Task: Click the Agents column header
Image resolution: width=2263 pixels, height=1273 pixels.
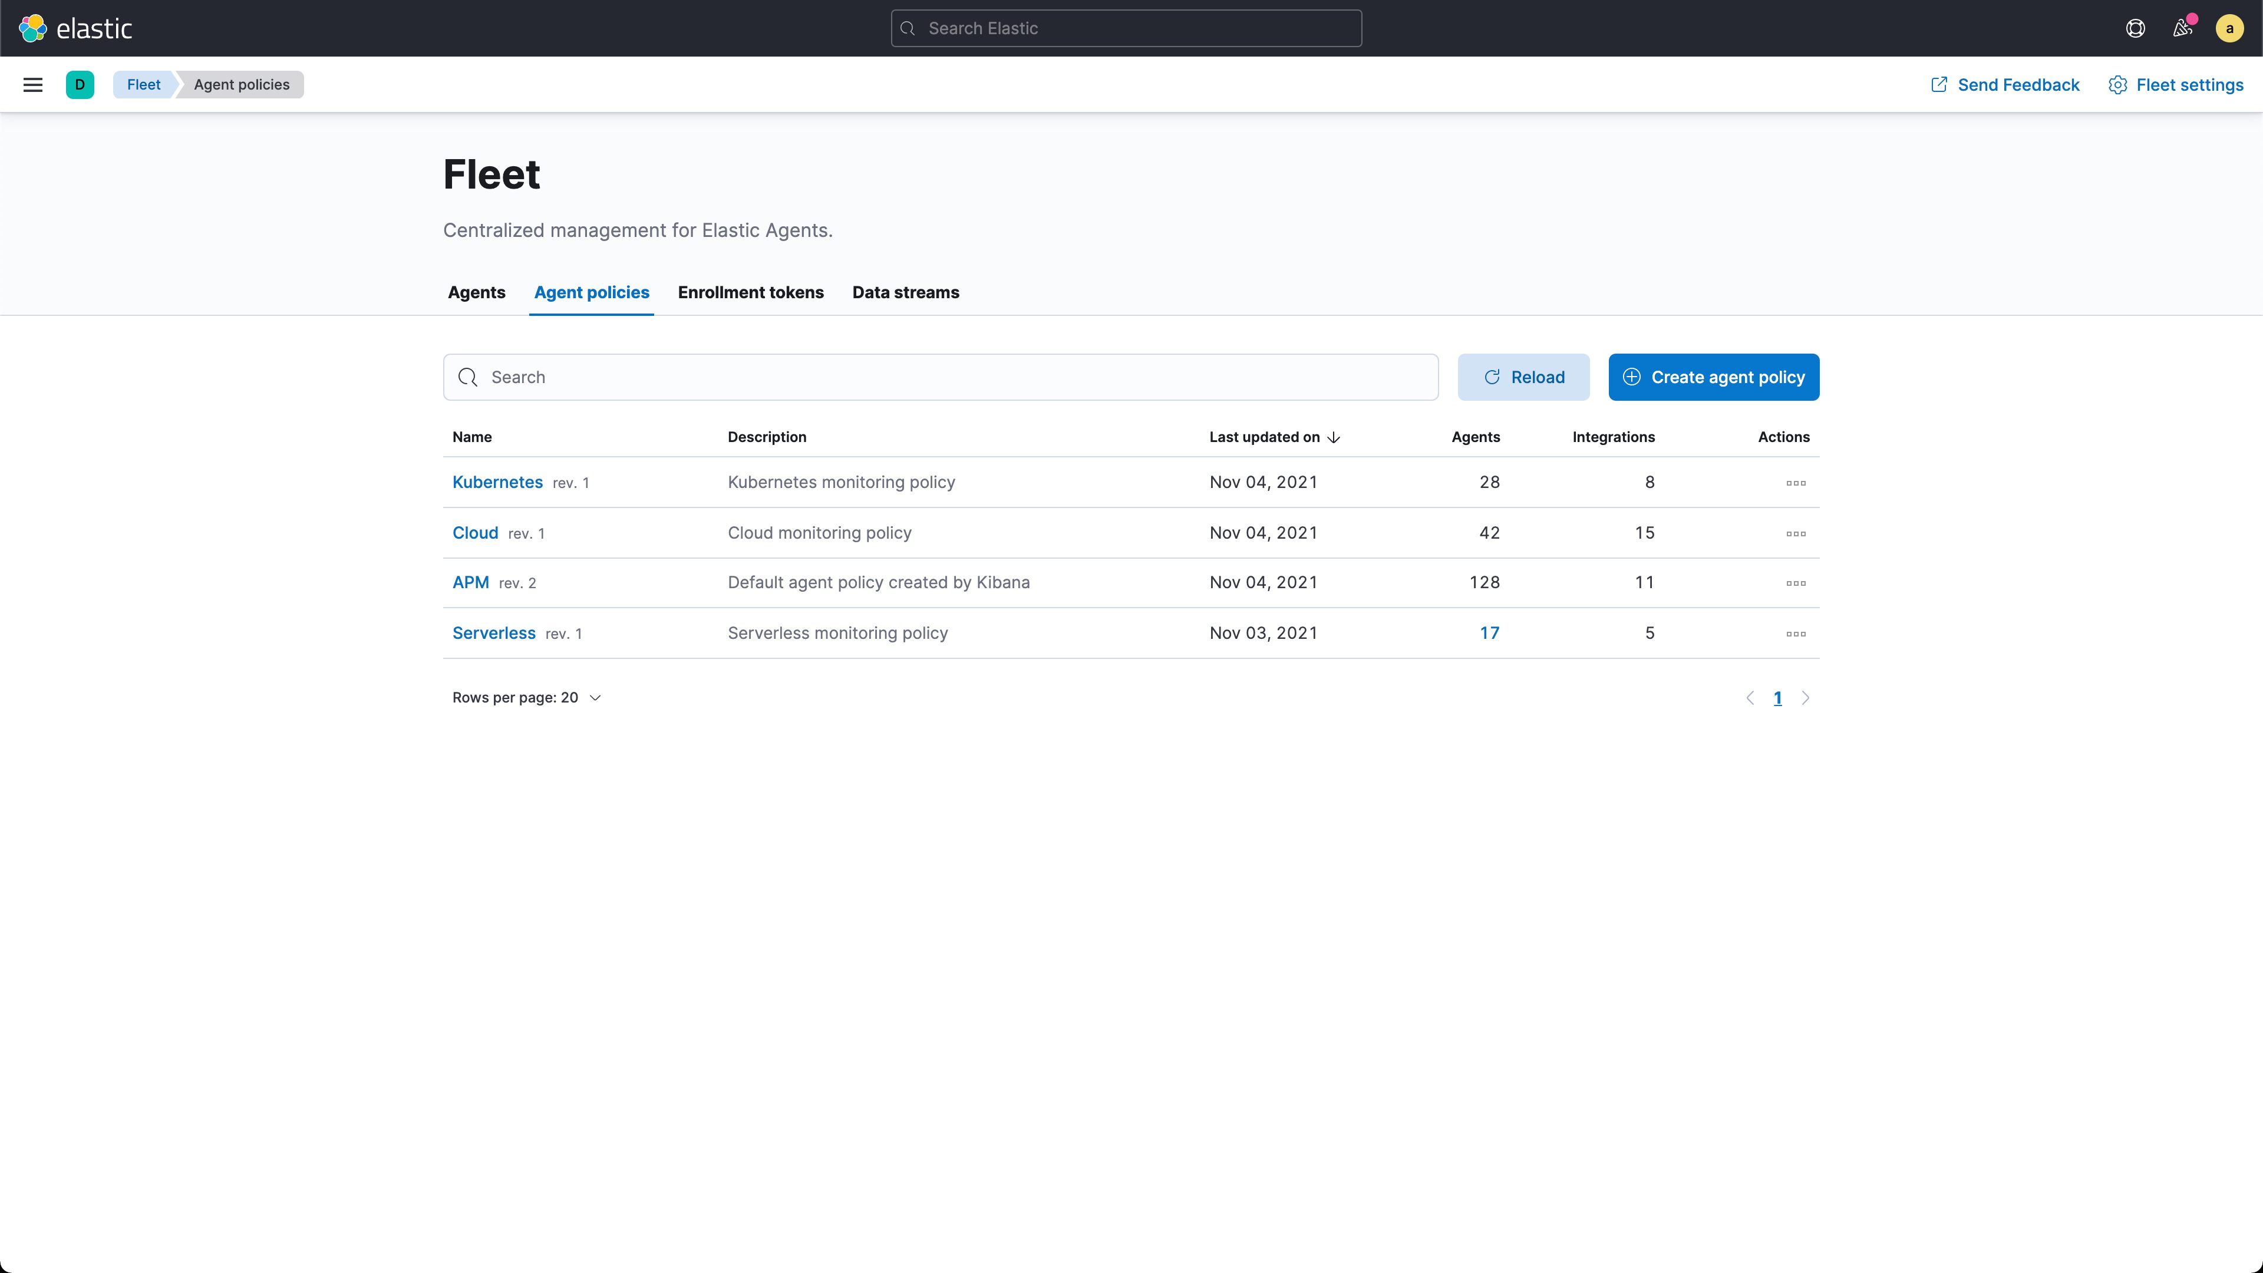Action: [x=1476, y=437]
